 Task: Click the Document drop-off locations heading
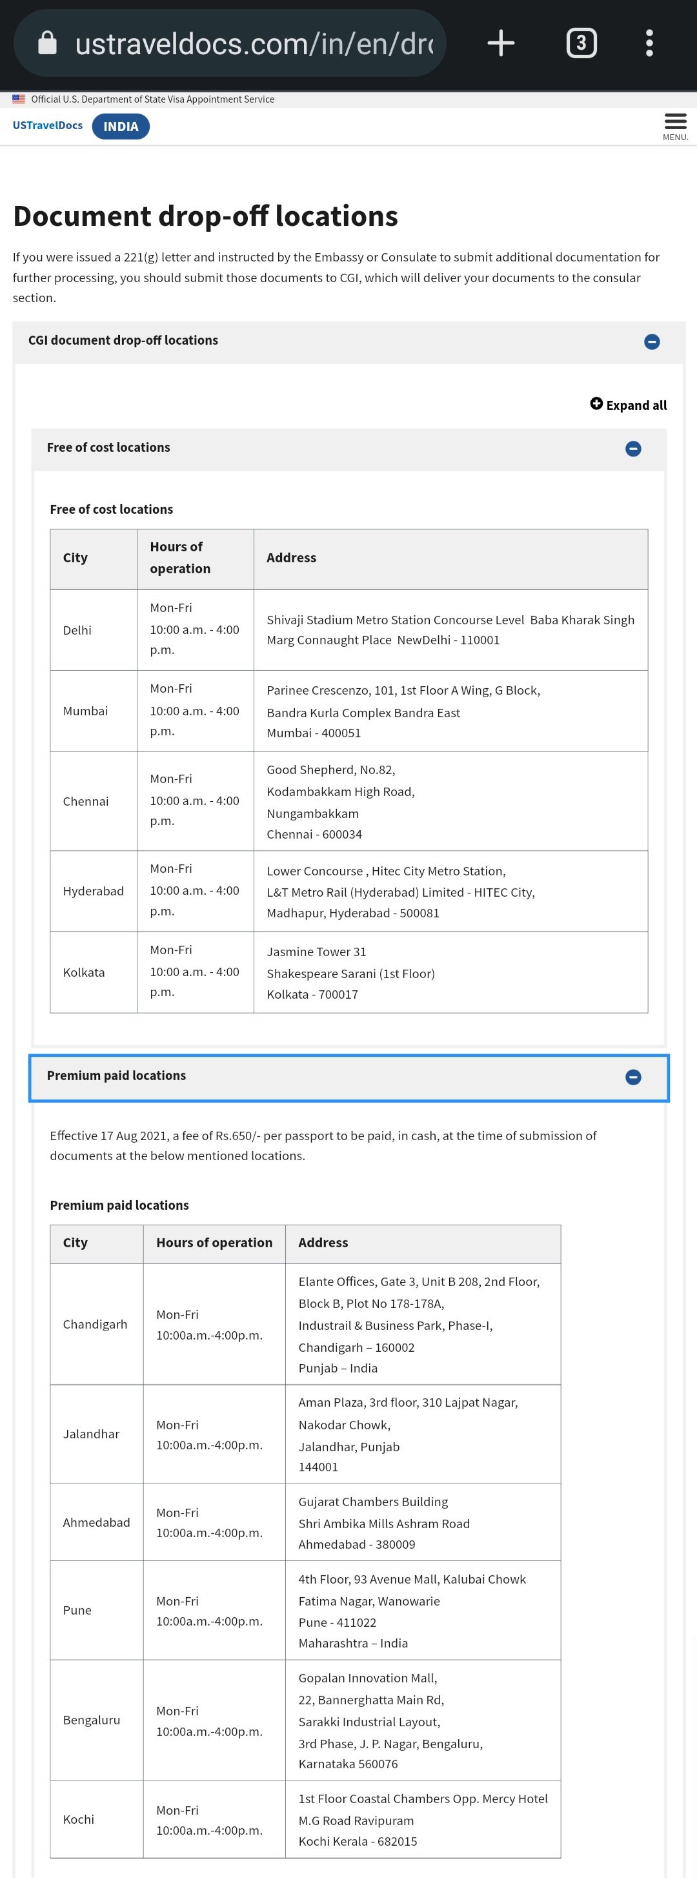pos(206,216)
